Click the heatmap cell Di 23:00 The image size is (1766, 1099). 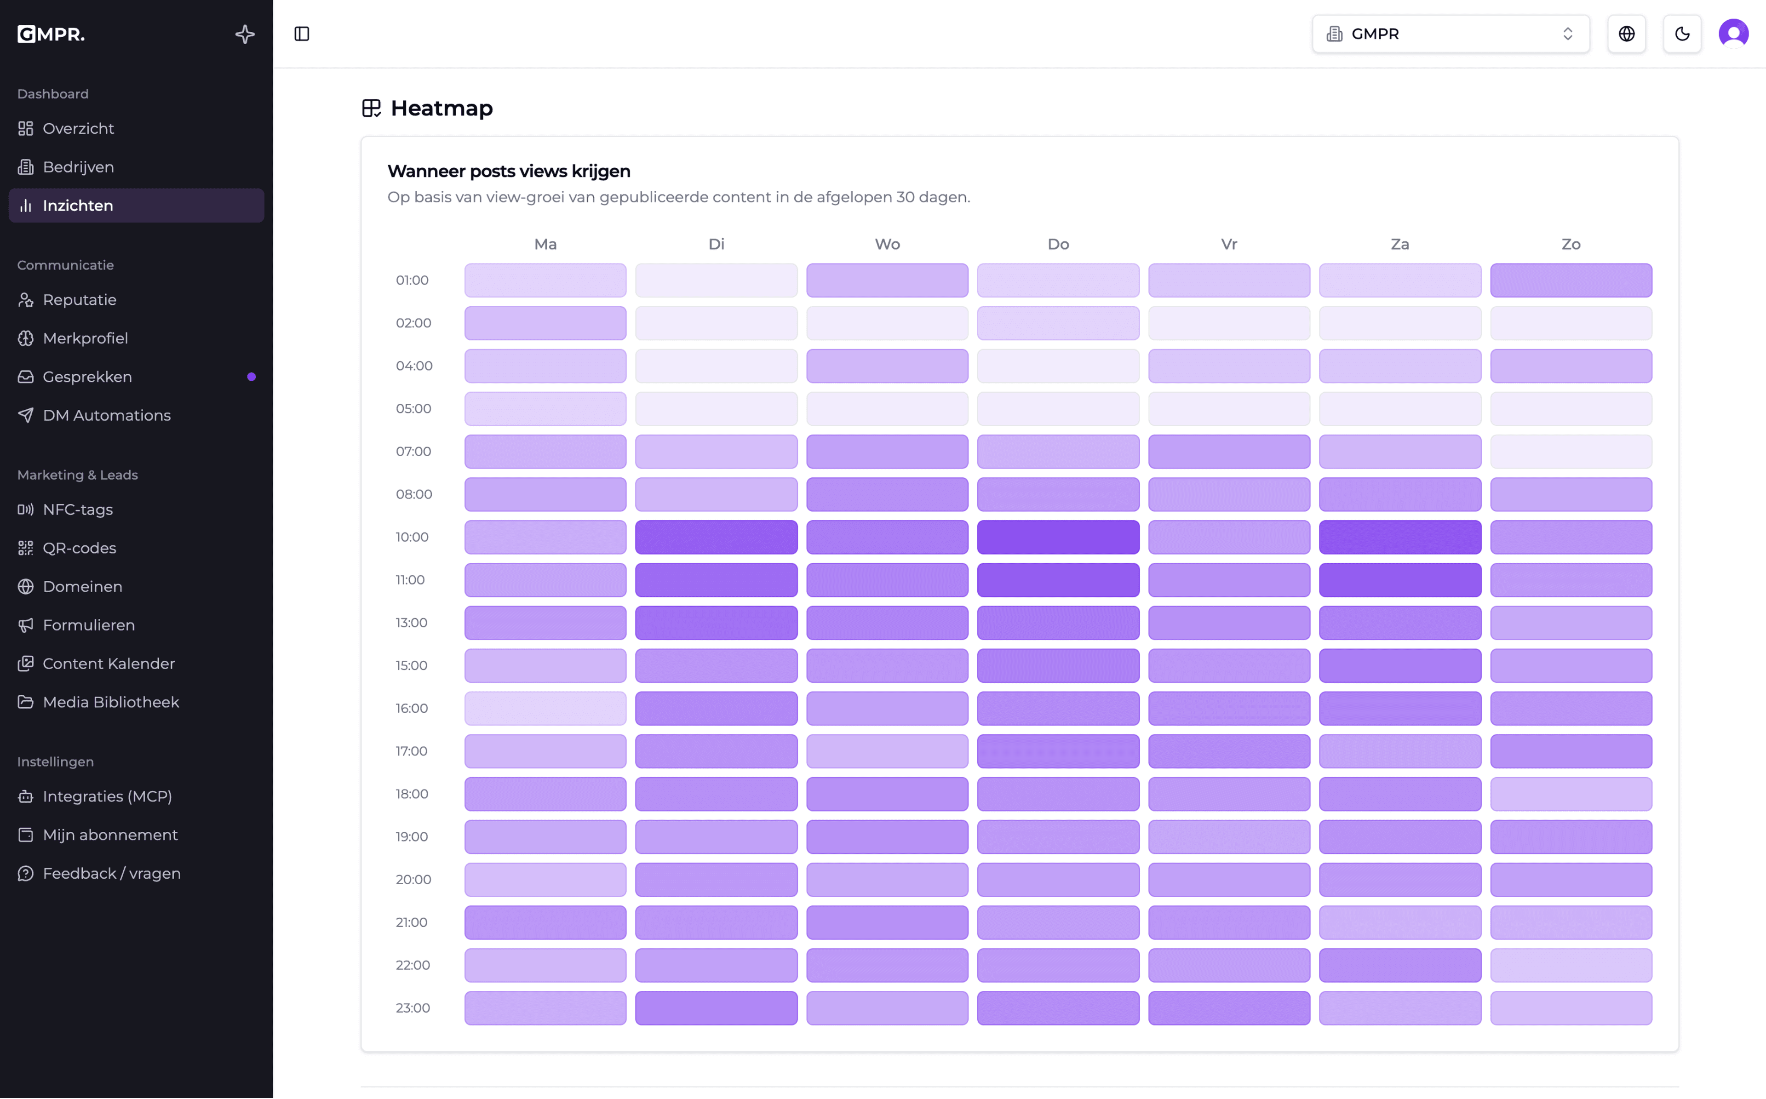pyautogui.click(x=716, y=1008)
